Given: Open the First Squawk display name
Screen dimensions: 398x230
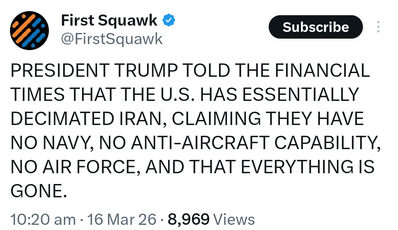Looking at the screenshot, I should pyautogui.click(x=109, y=21).
